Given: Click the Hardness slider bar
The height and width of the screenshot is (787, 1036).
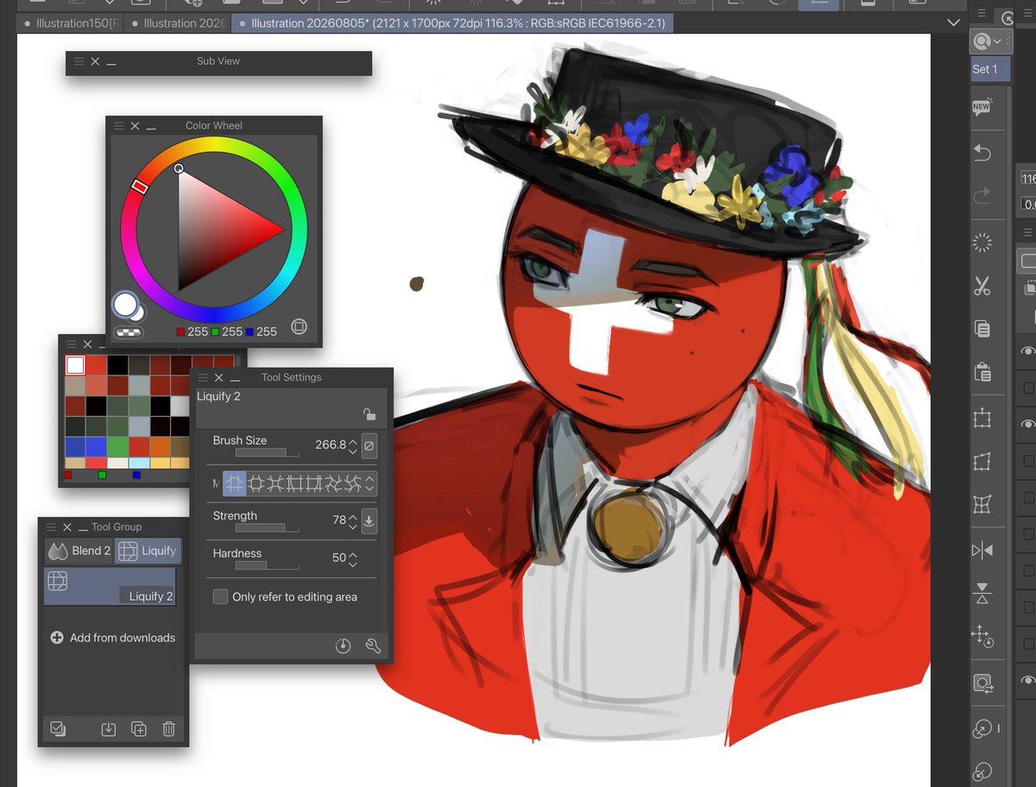Looking at the screenshot, I should coord(267,565).
